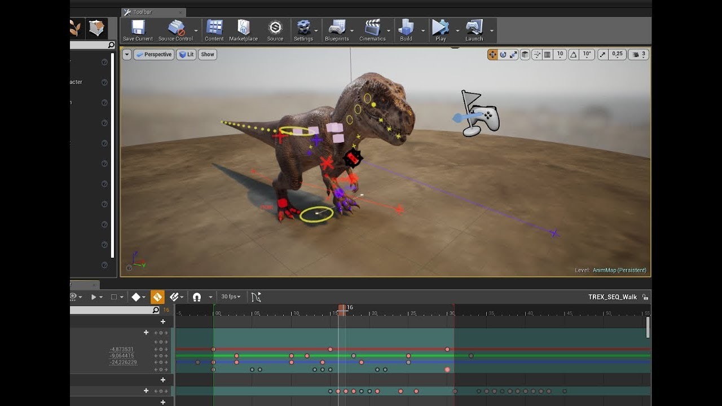The height and width of the screenshot is (406, 722).
Task: Open the Lit view mode dropdown
Action: tap(186, 54)
